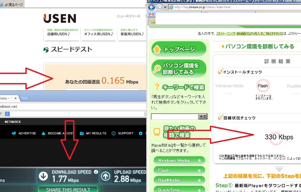Screen dimensions: 301x192
Task: Open the IE recent pages dropdown
Action: click(x=165, y=7)
